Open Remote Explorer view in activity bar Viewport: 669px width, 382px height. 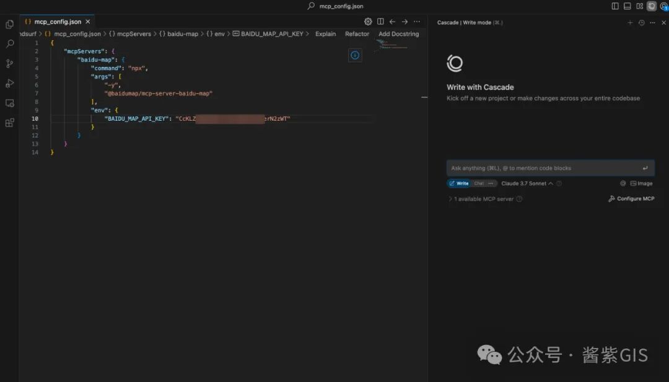point(9,103)
